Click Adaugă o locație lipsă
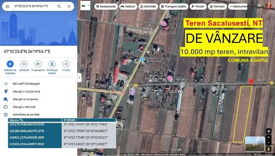The width and height of the screenshot is (275, 156). 26,91
